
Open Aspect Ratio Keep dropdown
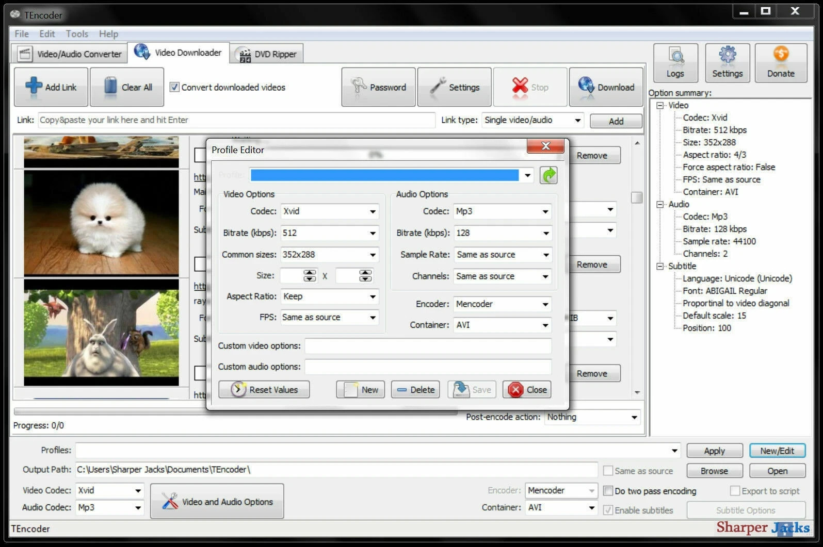coord(373,296)
